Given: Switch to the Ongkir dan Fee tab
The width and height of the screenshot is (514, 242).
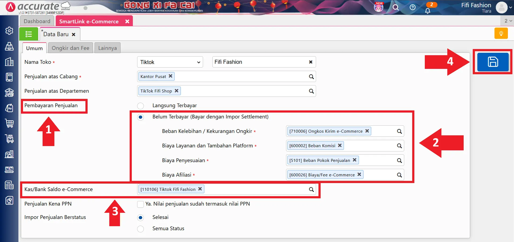Looking at the screenshot, I should point(70,48).
